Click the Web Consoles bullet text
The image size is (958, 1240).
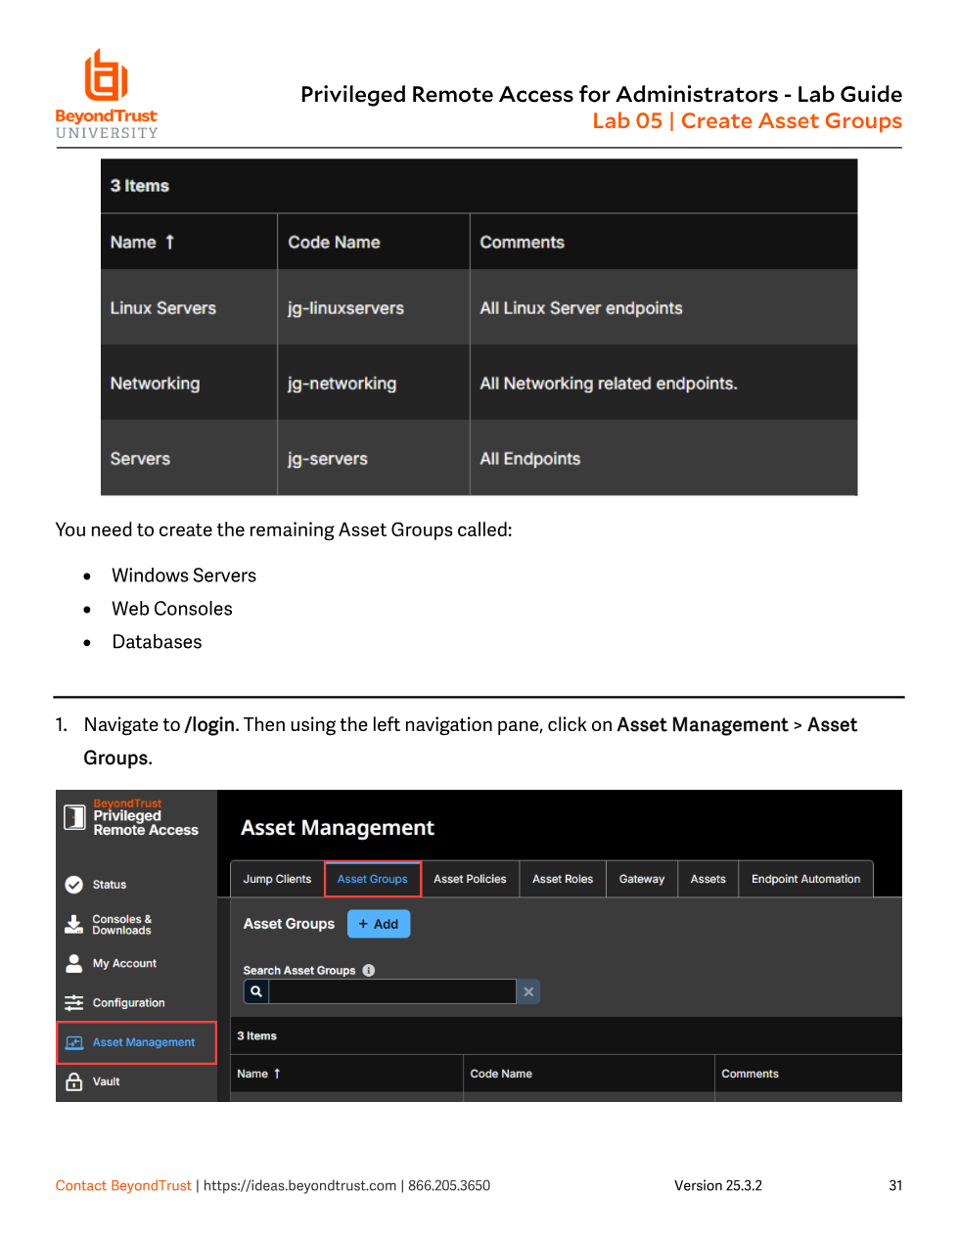click(172, 609)
